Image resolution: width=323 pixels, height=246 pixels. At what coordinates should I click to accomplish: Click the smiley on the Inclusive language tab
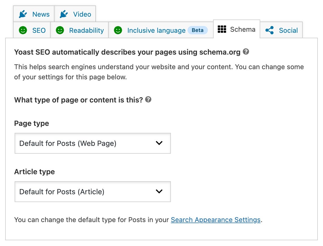pos(118,30)
